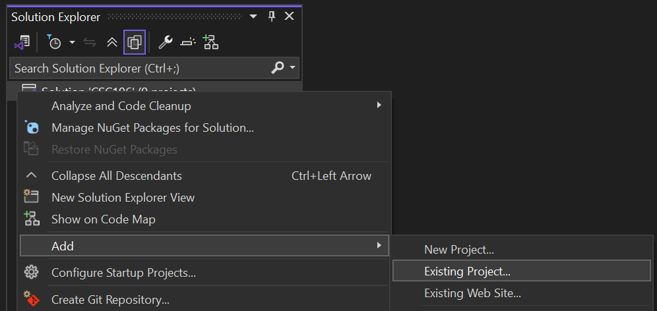Open Pending Changes Filter dropdown arrow
Image resolution: width=657 pixels, height=311 pixels.
72,42
